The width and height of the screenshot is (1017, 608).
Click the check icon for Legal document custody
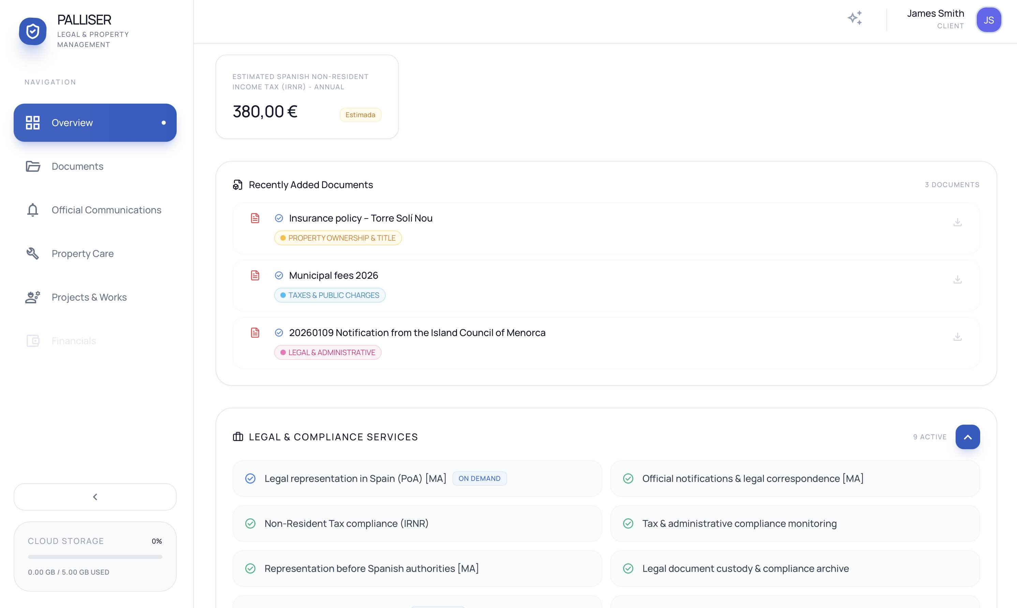[x=628, y=569]
